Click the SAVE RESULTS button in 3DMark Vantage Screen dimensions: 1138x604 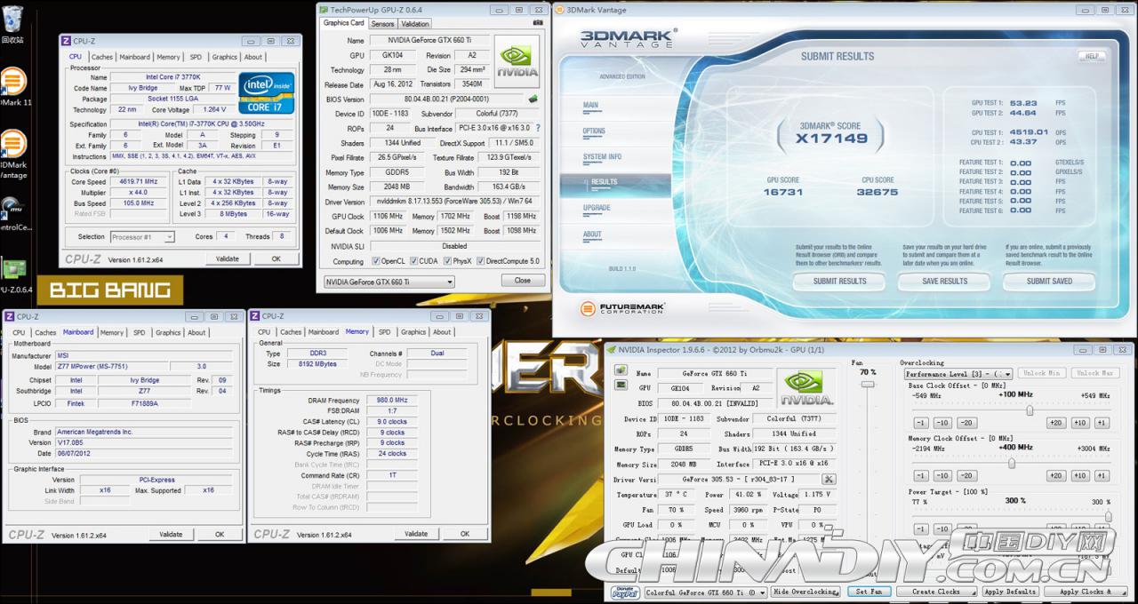tap(944, 281)
